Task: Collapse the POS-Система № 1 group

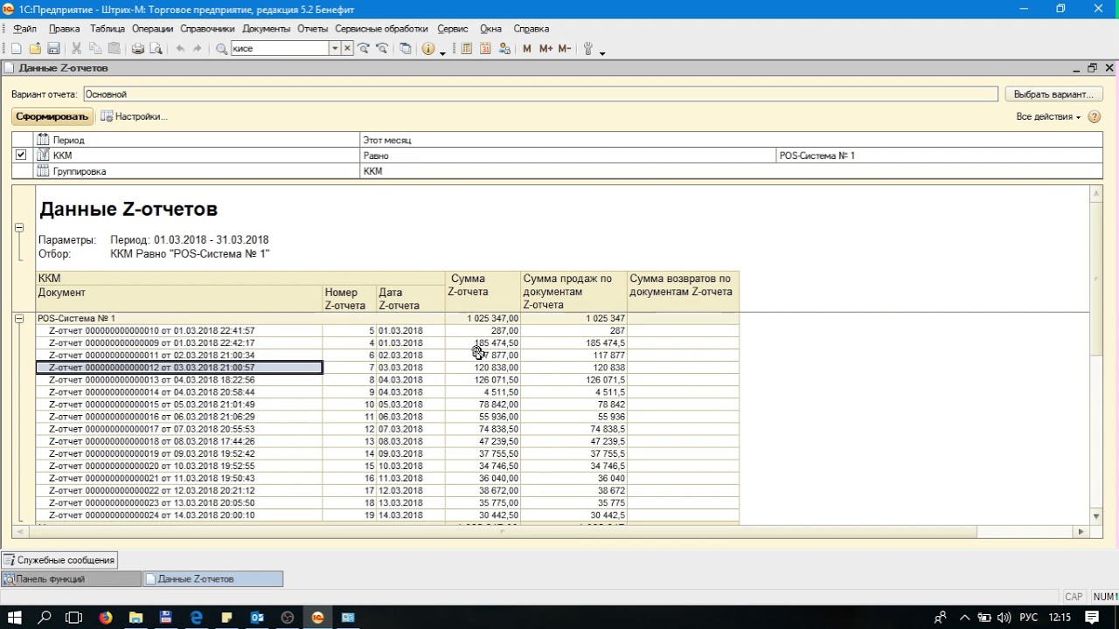Action: point(18,319)
